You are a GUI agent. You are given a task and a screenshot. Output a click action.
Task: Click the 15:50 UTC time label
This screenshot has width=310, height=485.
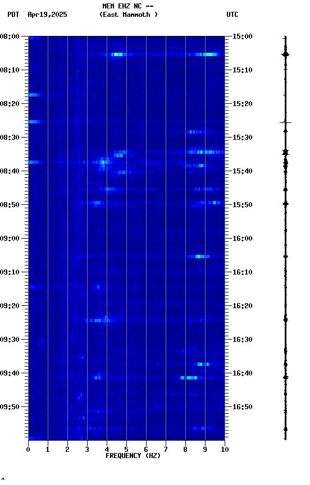(x=243, y=205)
